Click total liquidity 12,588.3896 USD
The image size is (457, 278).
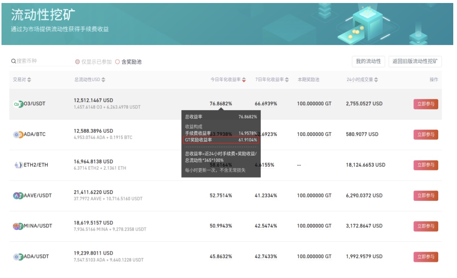93,131
